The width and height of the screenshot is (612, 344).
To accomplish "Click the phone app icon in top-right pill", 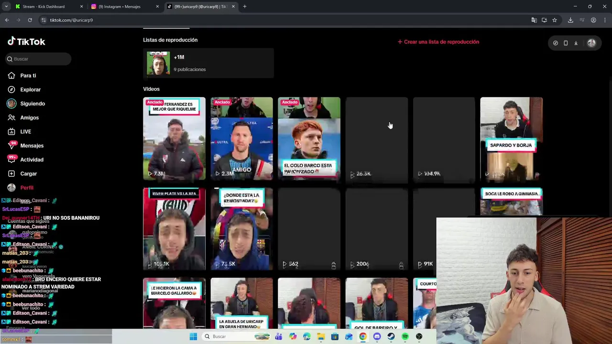I will coord(566,43).
